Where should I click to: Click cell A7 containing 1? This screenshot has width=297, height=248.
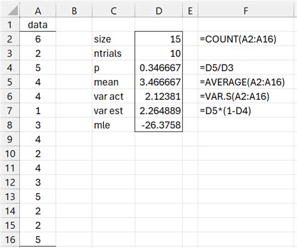click(38, 111)
